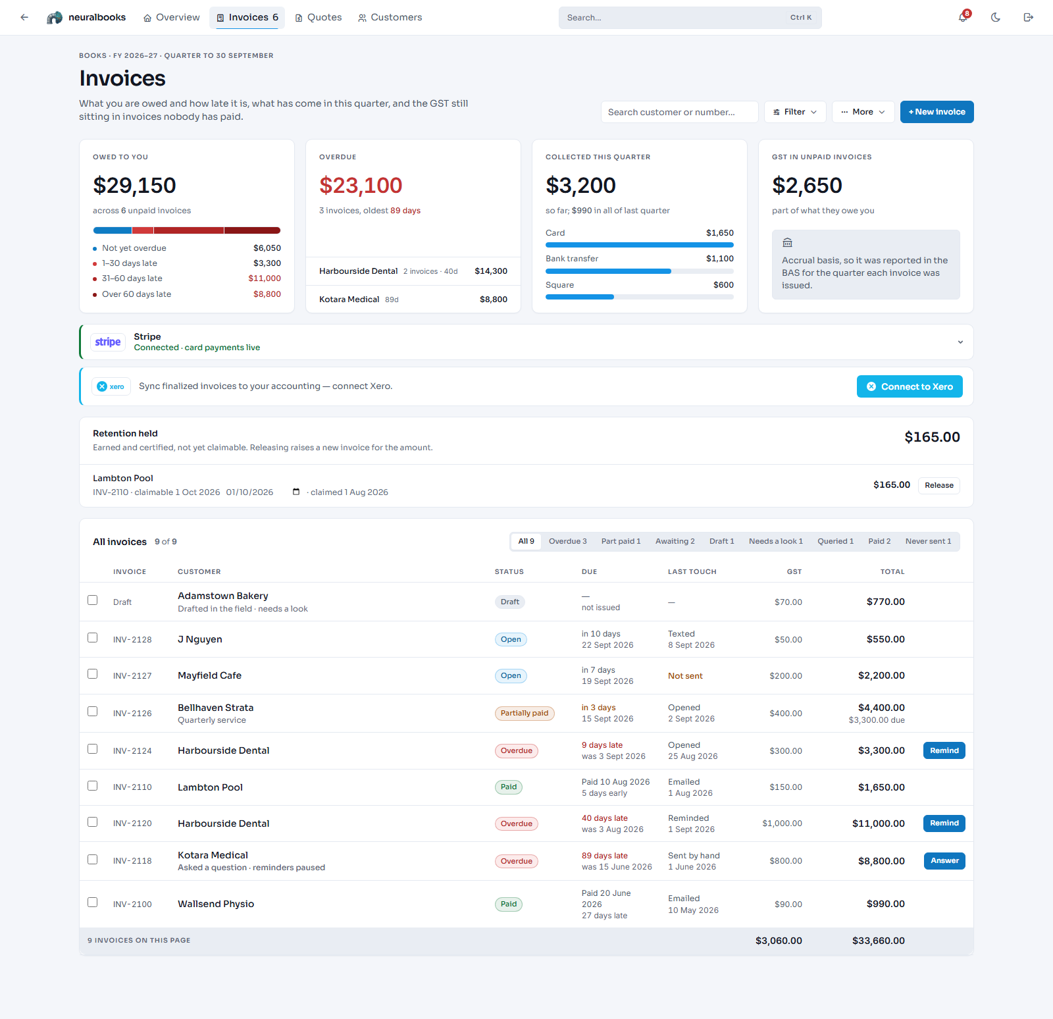Click the Connect to Xero button
This screenshot has width=1053, height=1019.
coord(910,386)
